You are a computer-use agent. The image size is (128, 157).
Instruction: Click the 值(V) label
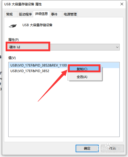point(12,58)
